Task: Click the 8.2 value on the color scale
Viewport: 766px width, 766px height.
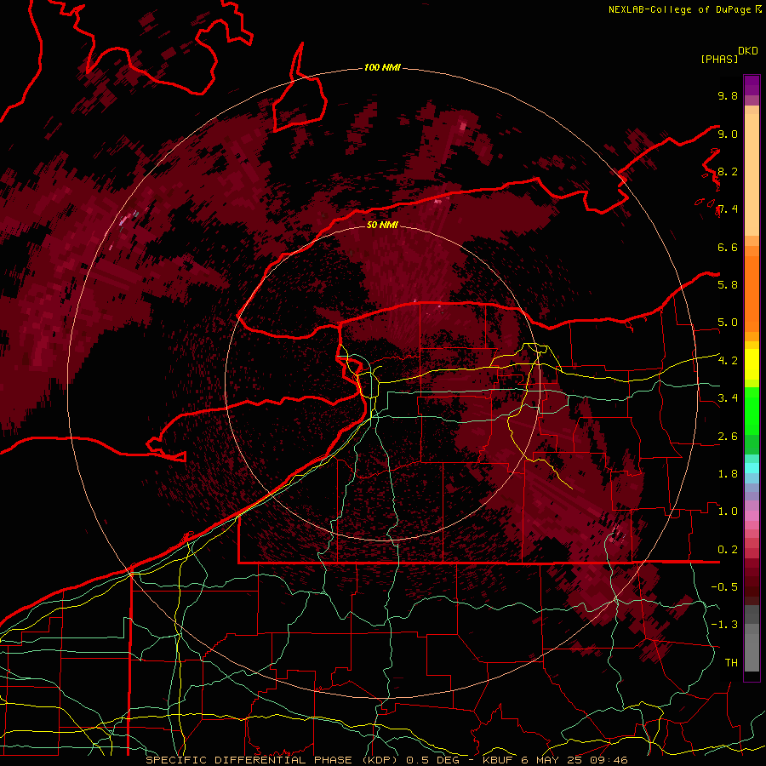Action: point(728,171)
